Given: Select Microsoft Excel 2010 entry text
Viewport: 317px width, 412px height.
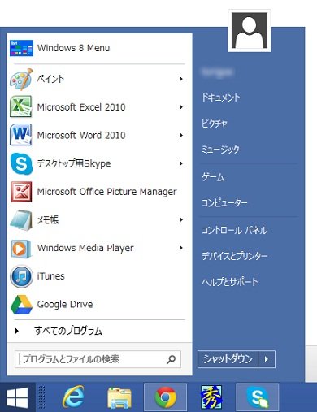Looking at the screenshot, I should 81,107.
